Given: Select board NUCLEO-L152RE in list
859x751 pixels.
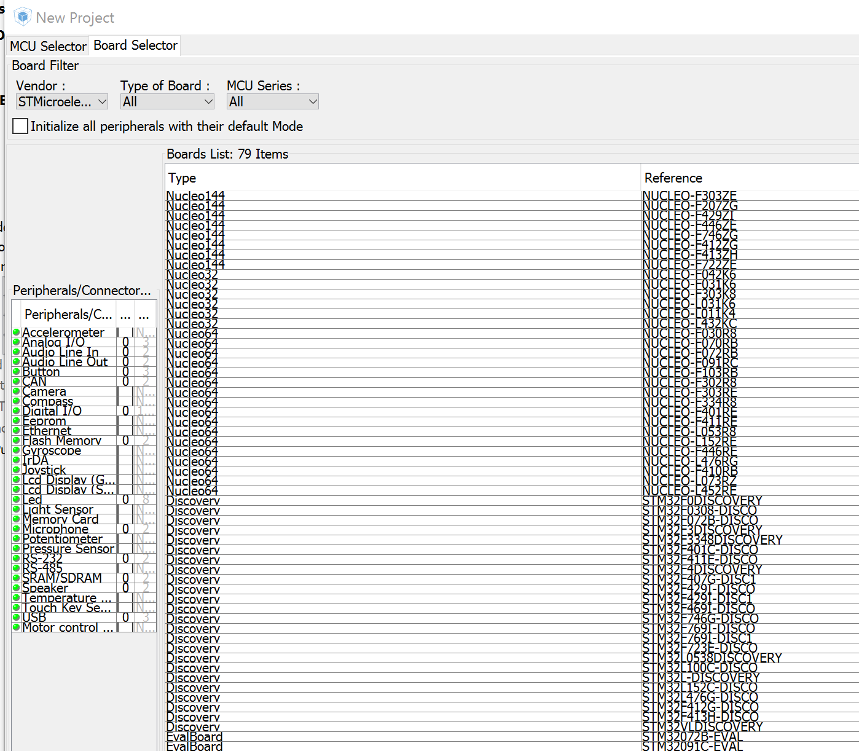Looking at the screenshot, I should (512, 442).
